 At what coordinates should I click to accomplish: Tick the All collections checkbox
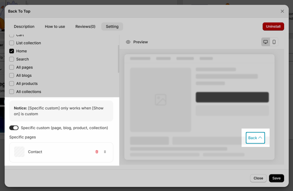click(x=11, y=92)
